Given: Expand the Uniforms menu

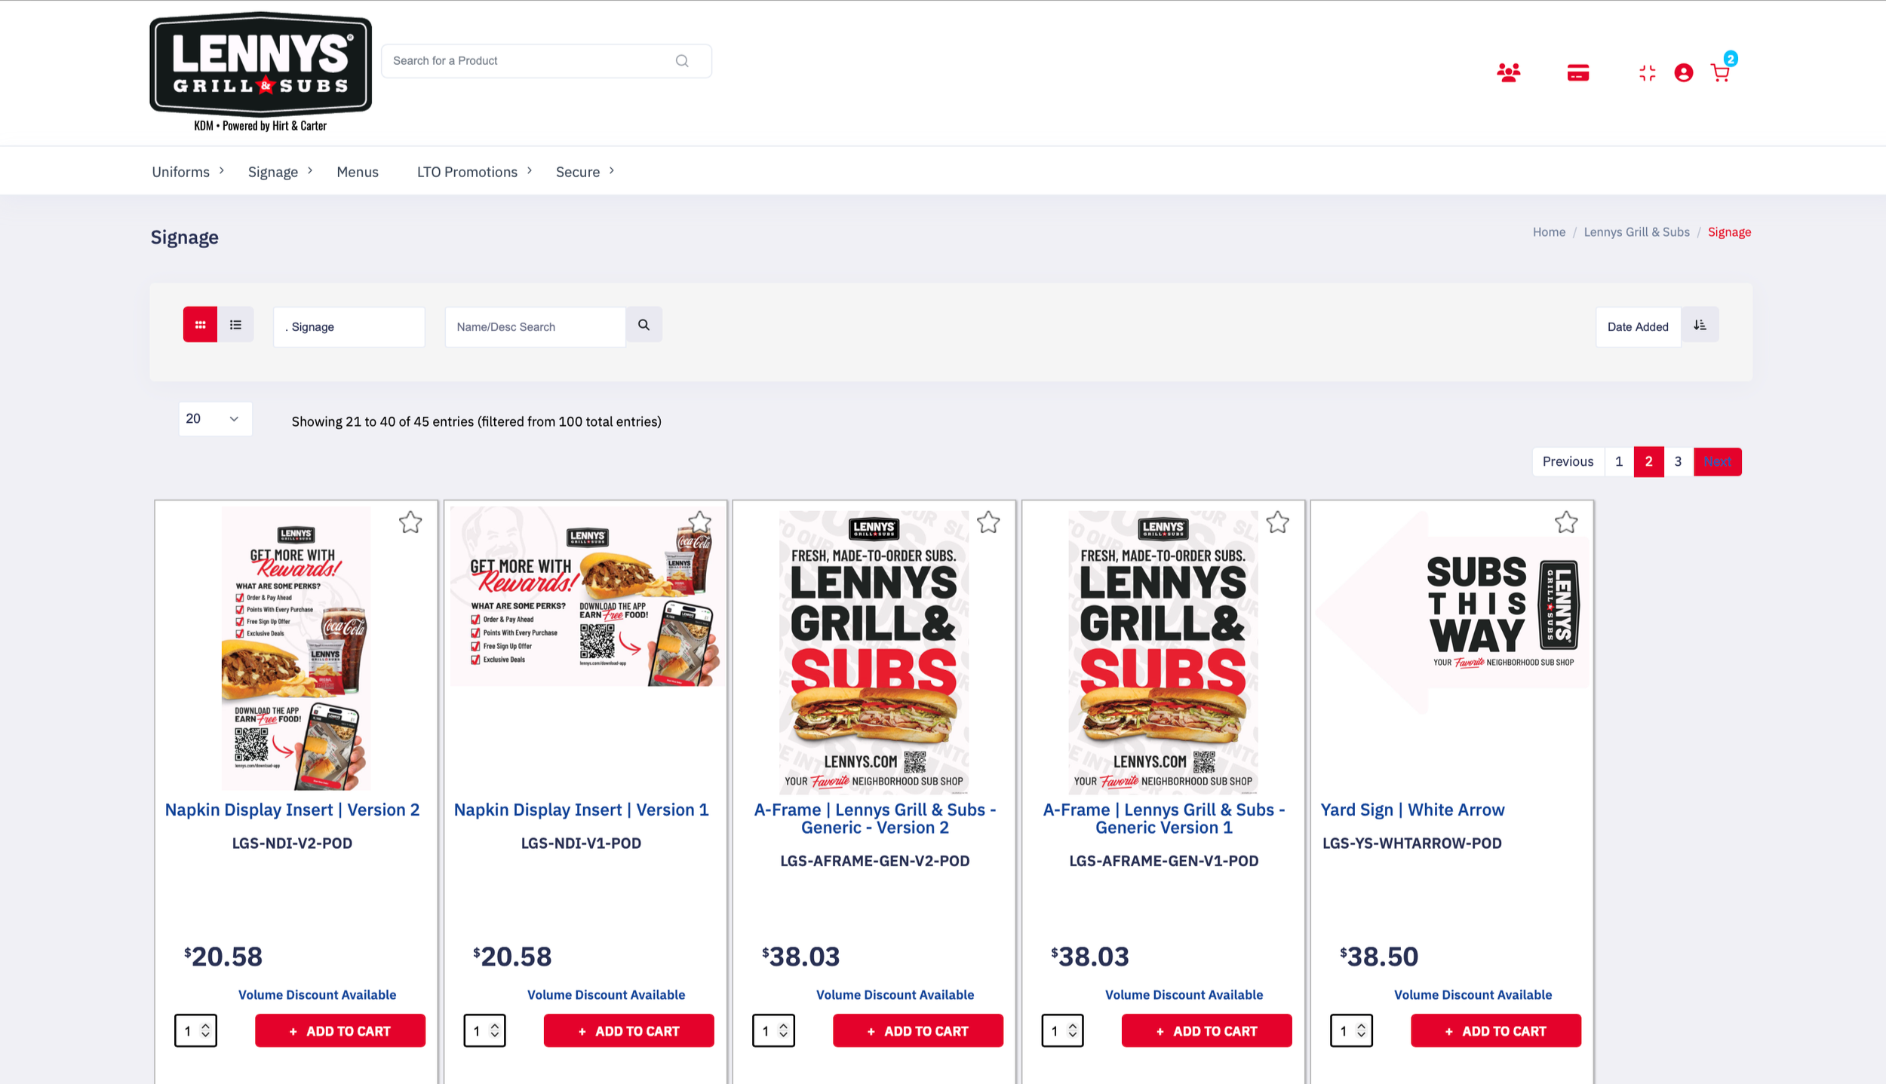Looking at the screenshot, I should 188,172.
